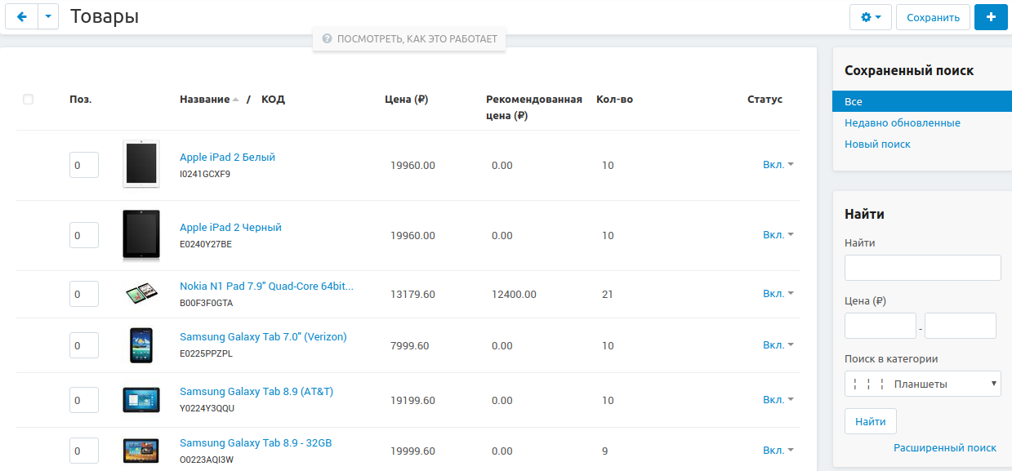The height and width of the screenshot is (471, 1012).
Task: Open the Apple iPad 2 Черный product
Action: (x=230, y=227)
